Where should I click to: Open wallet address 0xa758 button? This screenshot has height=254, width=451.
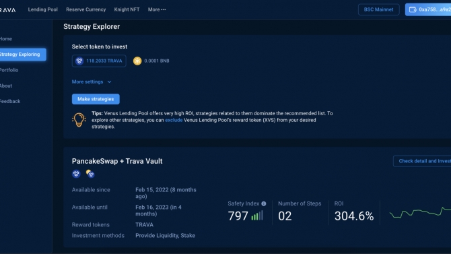pos(428,9)
